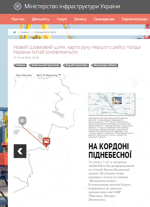150x207 pixels.
Task: Go to previous slide with left chevron
Action: pos(20,151)
